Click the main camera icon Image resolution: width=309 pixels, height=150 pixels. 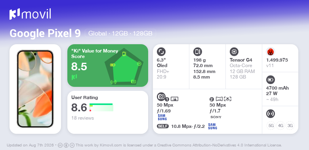point(161,97)
